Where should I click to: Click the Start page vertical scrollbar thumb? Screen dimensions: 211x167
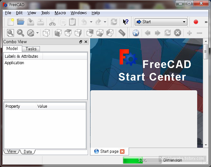(x=206, y=52)
